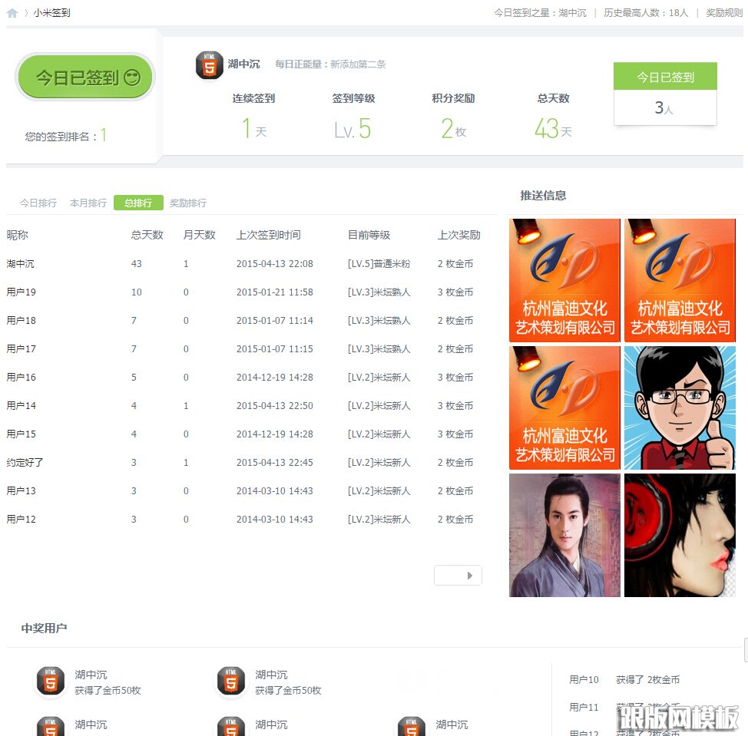Click the 今日已签到 3人 panel header

[x=664, y=77]
